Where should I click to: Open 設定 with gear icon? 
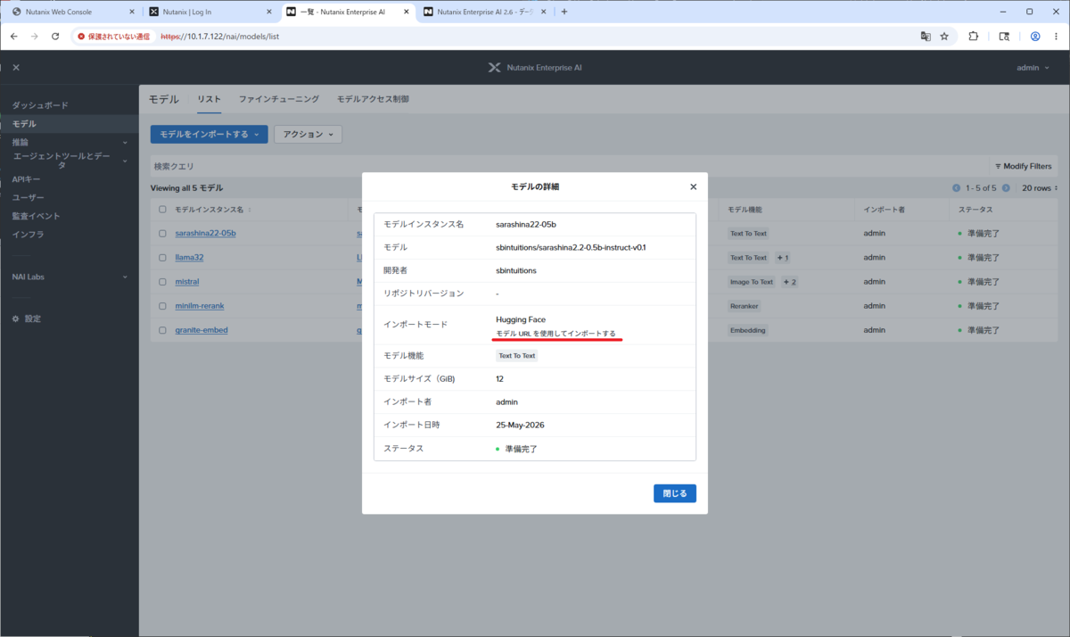(x=27, y=318)
